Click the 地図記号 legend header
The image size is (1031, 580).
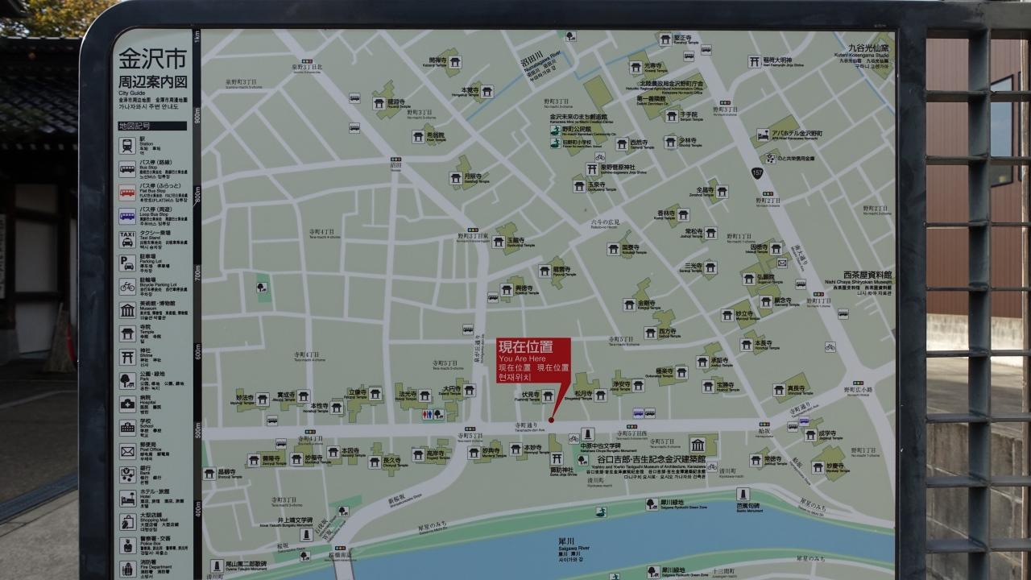[x=152, y=126]
